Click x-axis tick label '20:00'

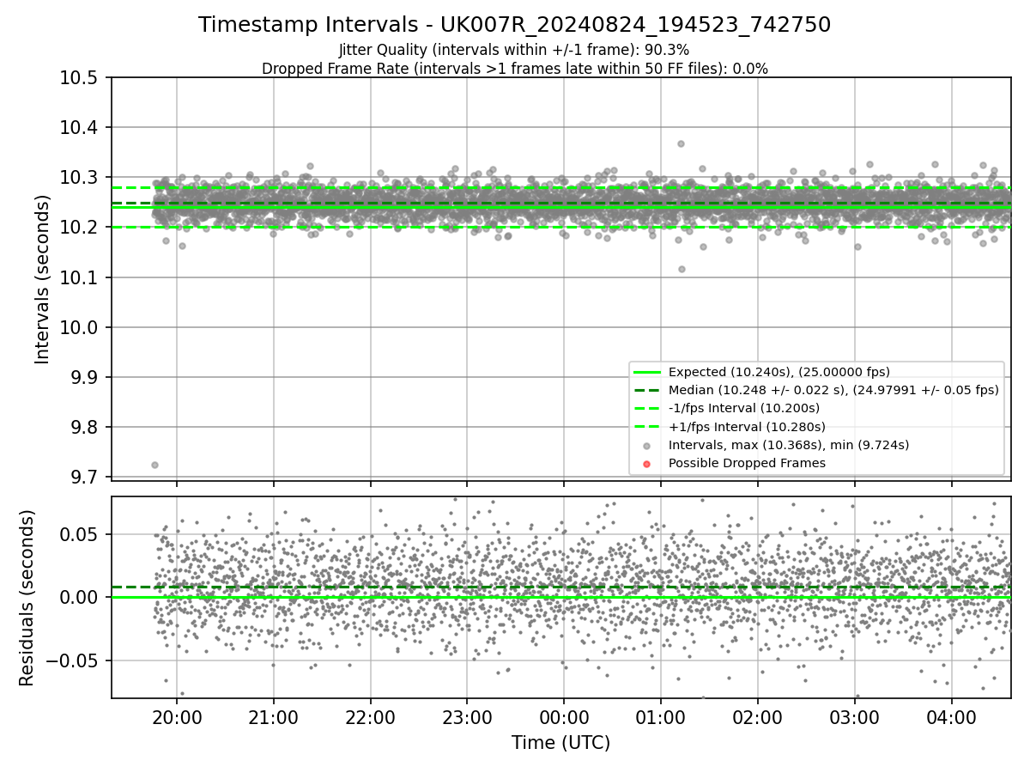pos(177,717)
